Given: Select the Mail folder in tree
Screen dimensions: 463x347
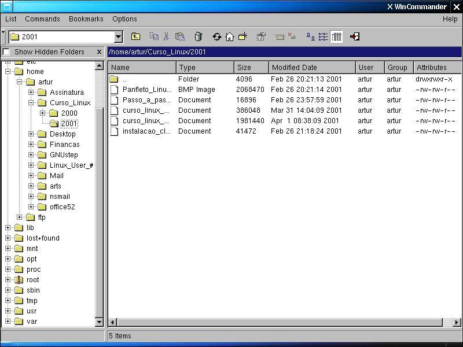Looking at the screenshot, I should [56, 176].
